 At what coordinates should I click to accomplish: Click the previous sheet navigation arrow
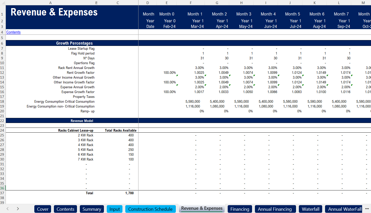pyautogui.click(x=8, y=209)
